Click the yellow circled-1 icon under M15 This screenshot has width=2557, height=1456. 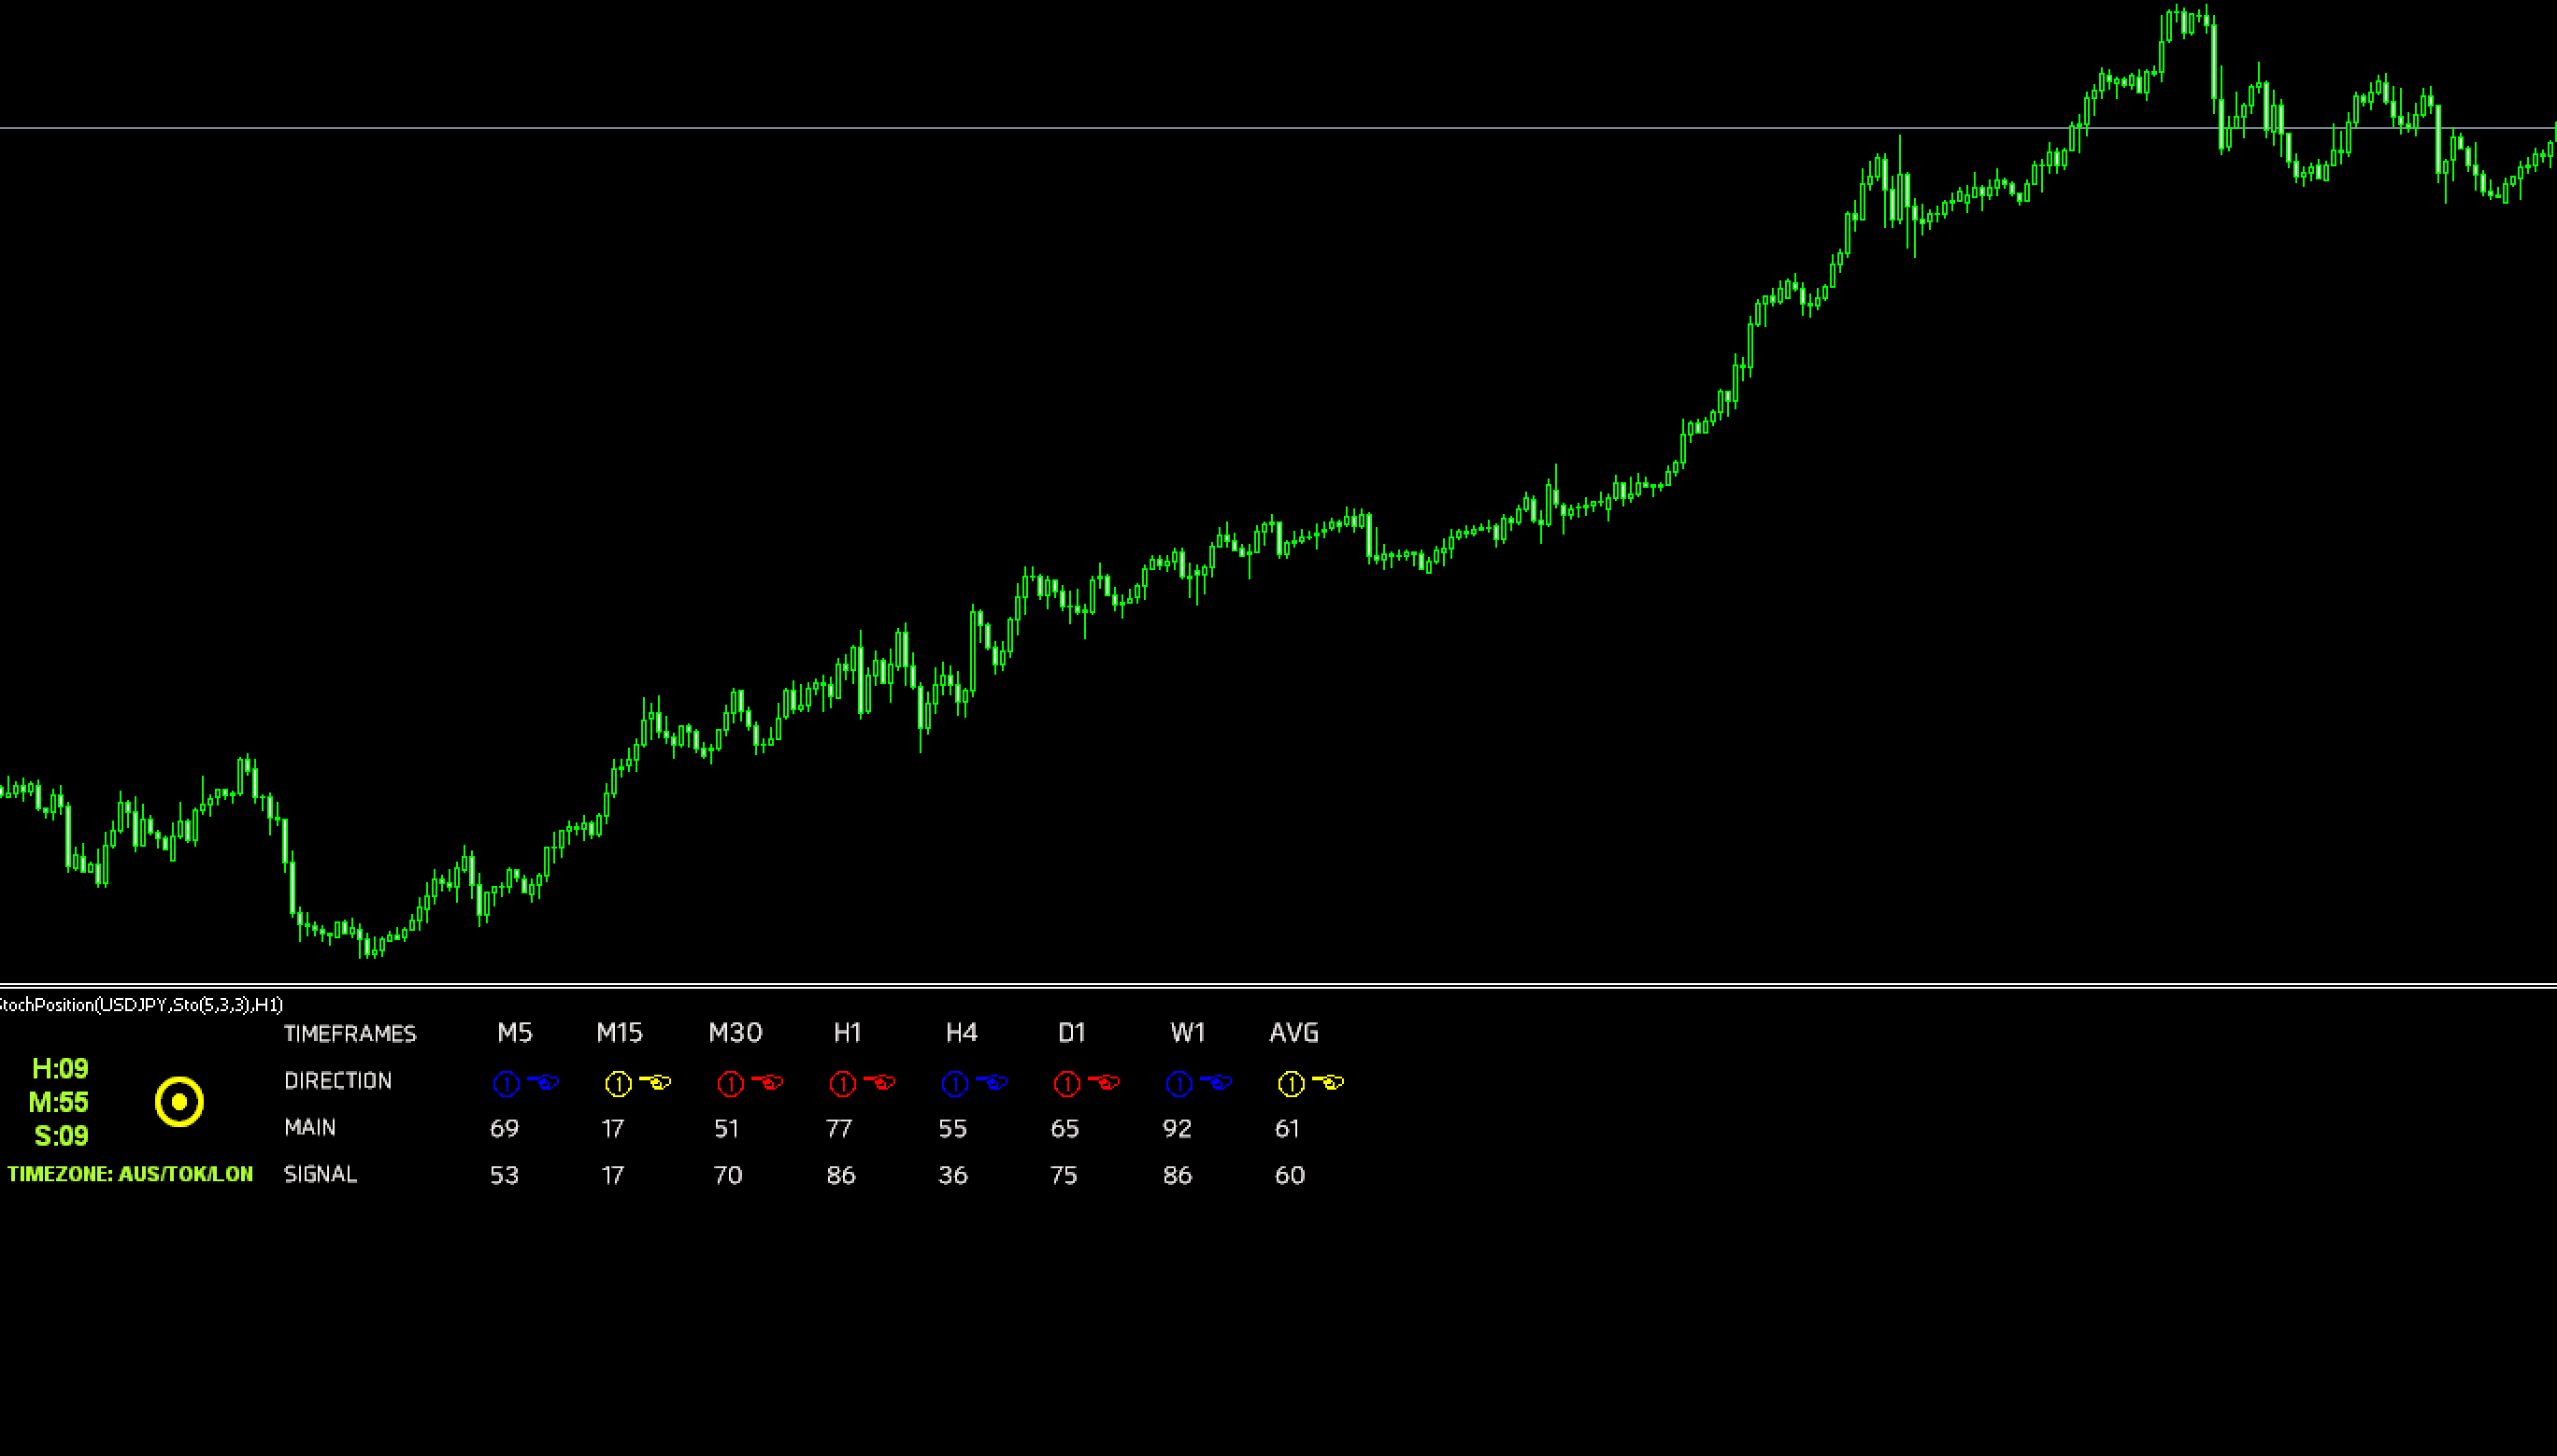click(x=619, y=1084)
